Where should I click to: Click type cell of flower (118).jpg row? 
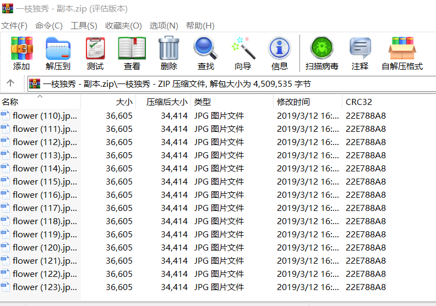(219, 221)
